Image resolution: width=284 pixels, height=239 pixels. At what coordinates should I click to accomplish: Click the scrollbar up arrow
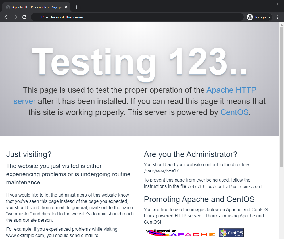(281, 25)
